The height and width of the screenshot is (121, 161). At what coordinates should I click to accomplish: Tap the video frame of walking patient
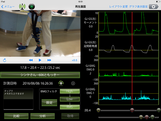point(40,33)
